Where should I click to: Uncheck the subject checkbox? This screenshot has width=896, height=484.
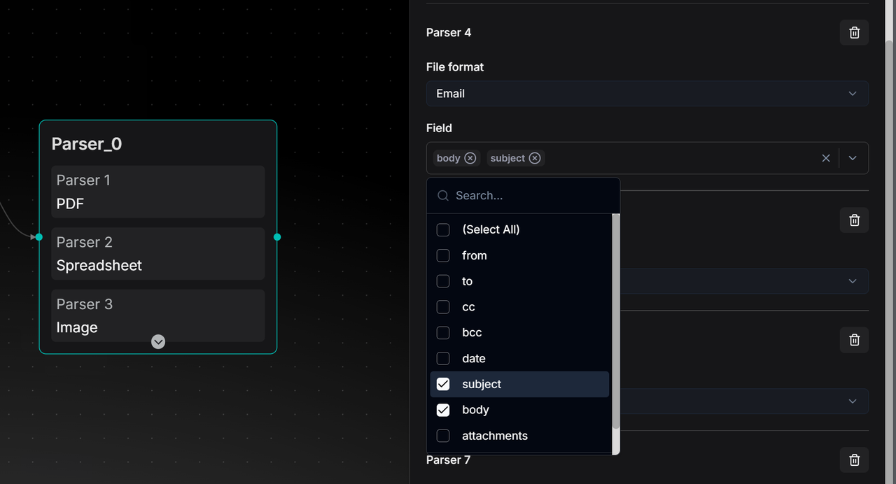pos(443,384)
